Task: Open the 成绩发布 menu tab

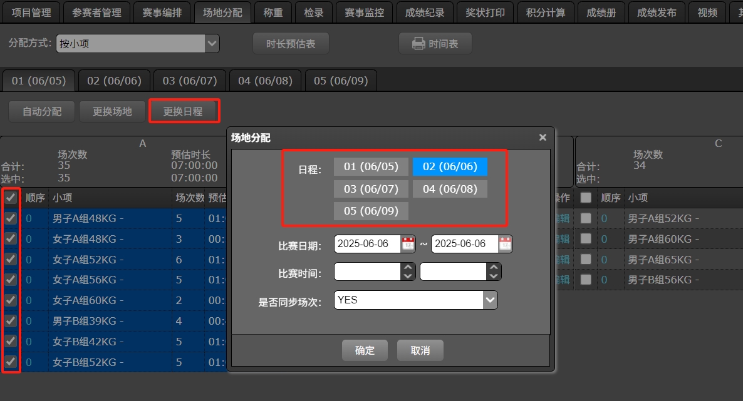Action: (656, 12)
